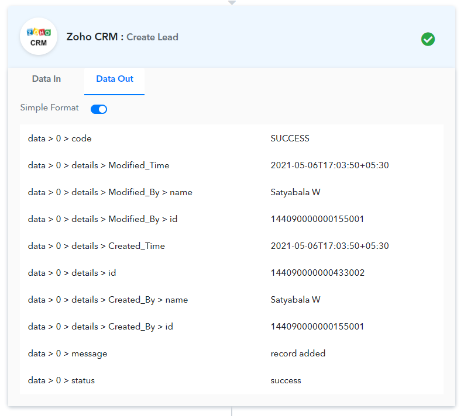Image resolution: width=464 pixels, height=416 pixels.
Task: Click Satyabala W value in Modified_By name row
Action: click(295, 192)
